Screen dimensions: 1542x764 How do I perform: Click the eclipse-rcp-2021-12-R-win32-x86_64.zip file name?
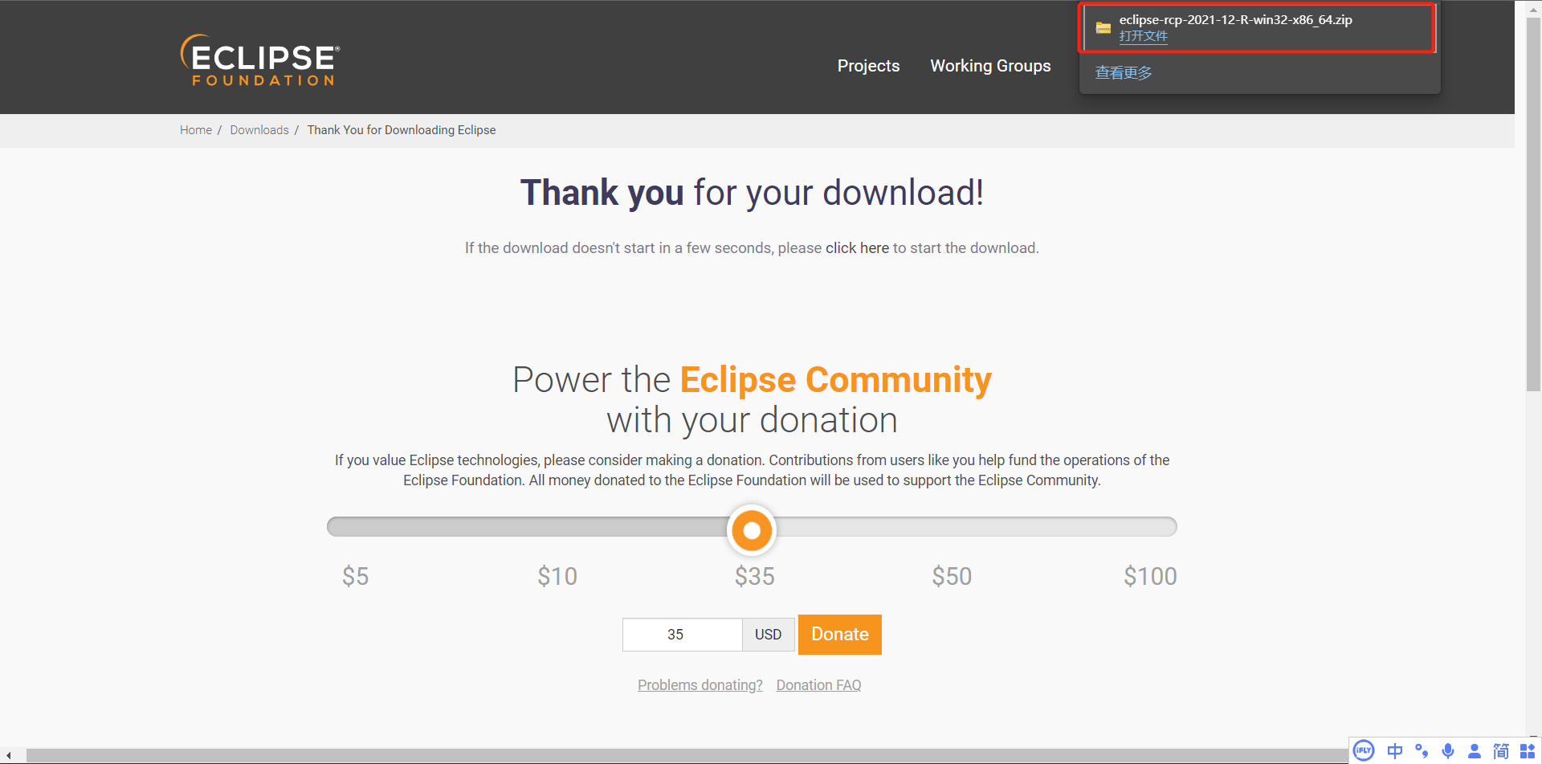tap(1235, 20)
